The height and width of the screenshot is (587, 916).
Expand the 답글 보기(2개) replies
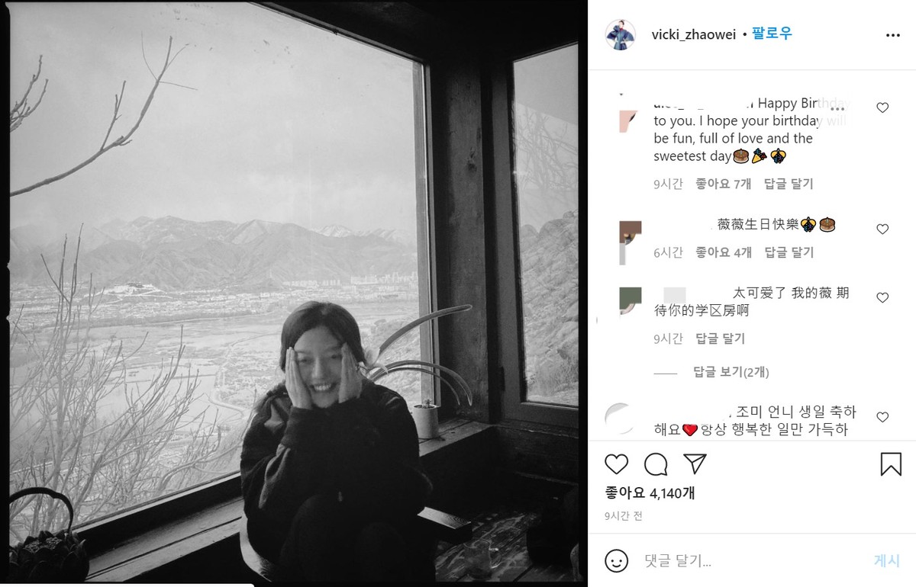tap(731, 372)
